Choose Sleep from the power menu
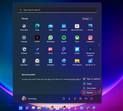Viewport: 123px width, 111px height. tap(91, 84)
